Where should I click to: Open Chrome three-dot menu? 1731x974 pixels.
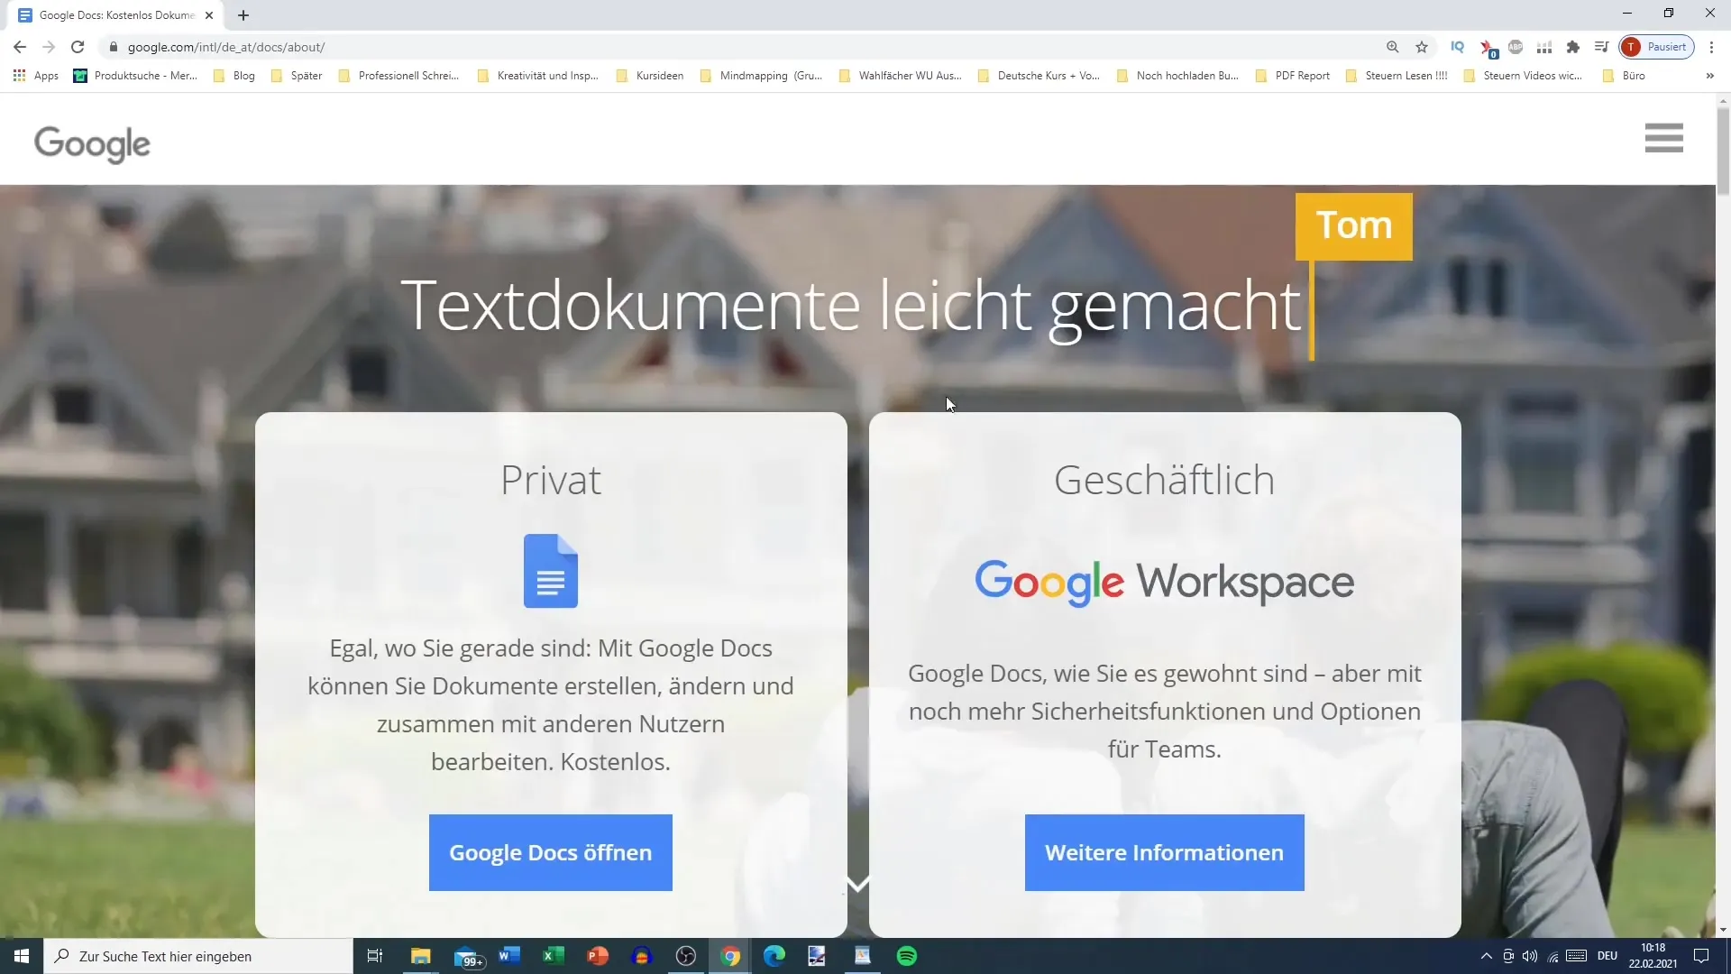1711,47
